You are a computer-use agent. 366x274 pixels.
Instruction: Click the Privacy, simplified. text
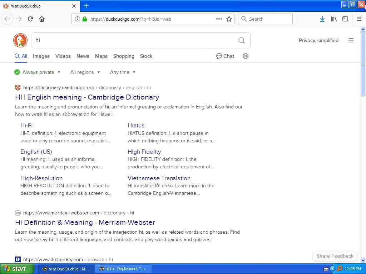pos(319,40)
